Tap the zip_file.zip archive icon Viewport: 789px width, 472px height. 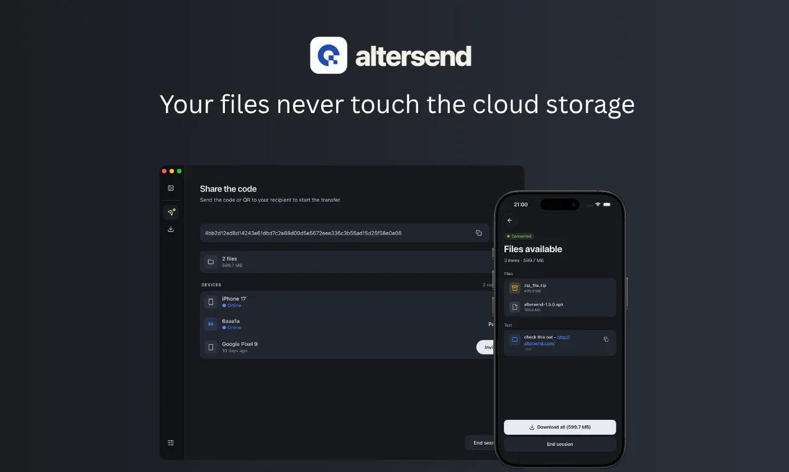point(514,288)
